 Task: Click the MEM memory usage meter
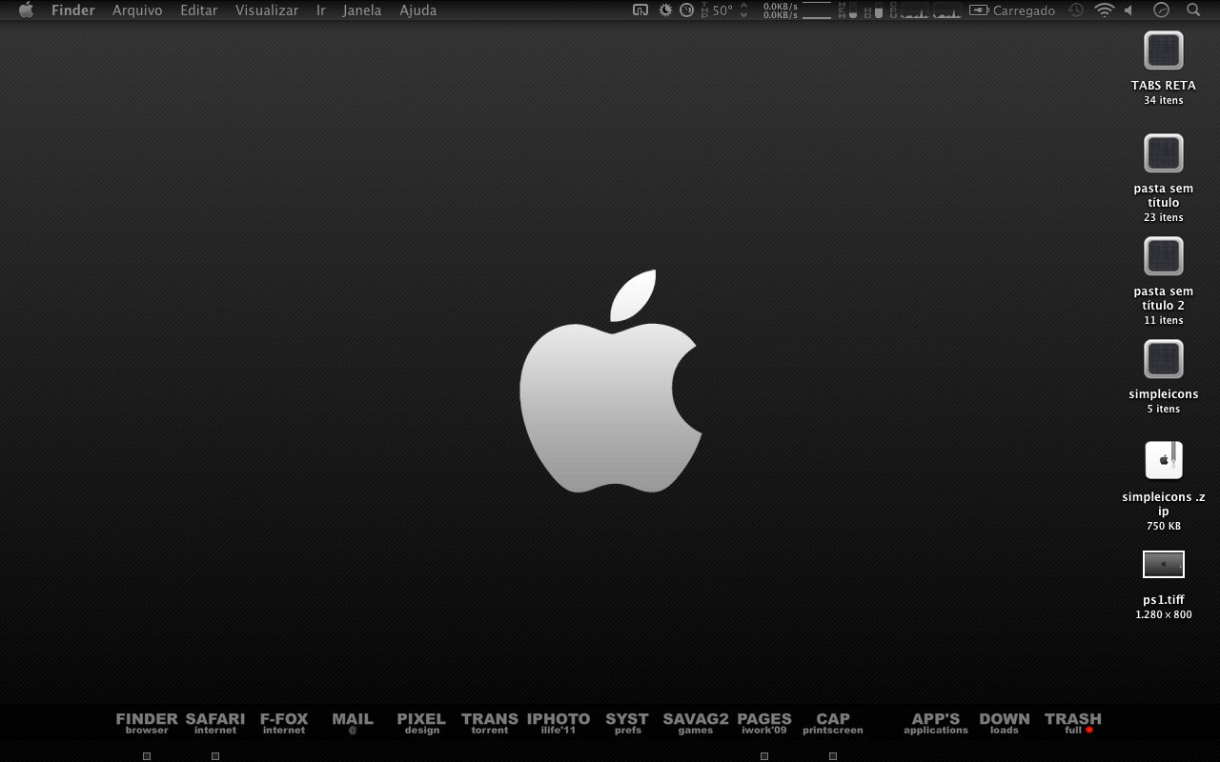847,10
